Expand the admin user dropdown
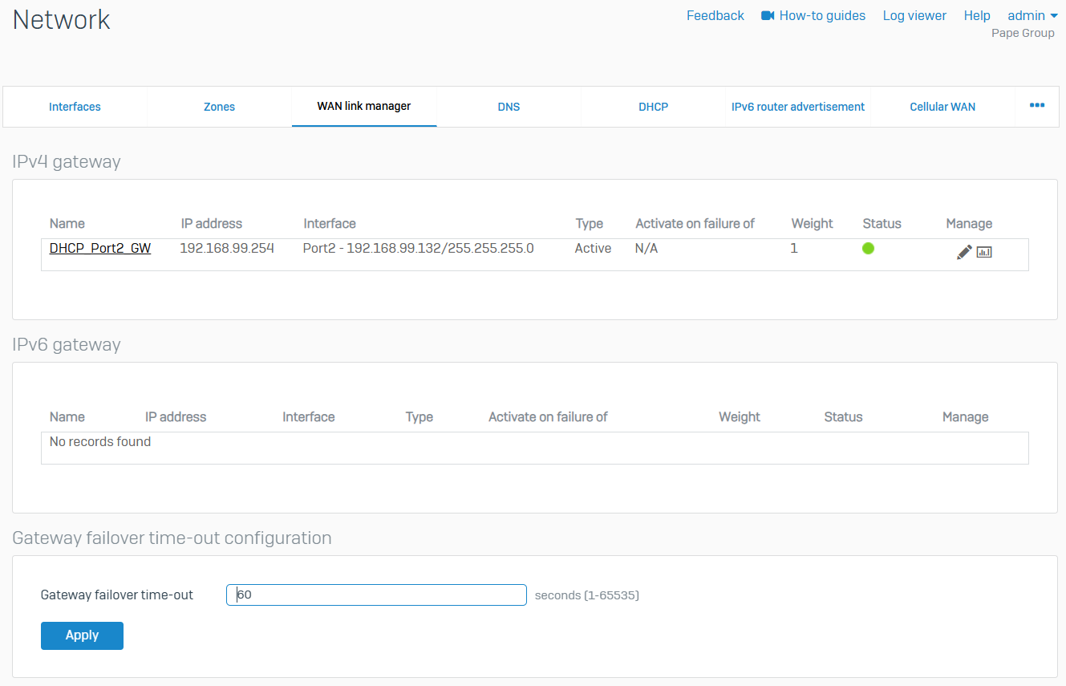Screen dimensions: 1066x686 [x=1032, y=16]
